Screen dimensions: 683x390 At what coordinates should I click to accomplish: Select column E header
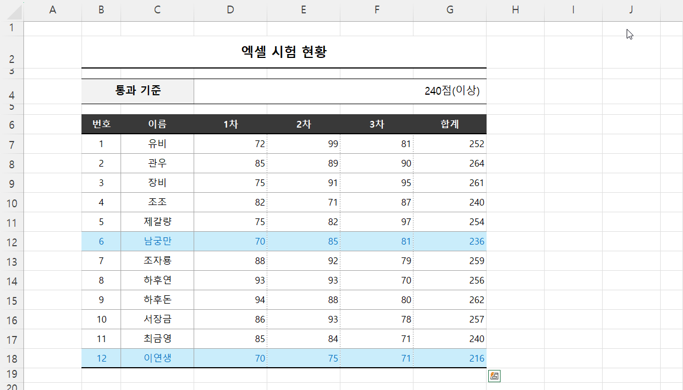304,9
